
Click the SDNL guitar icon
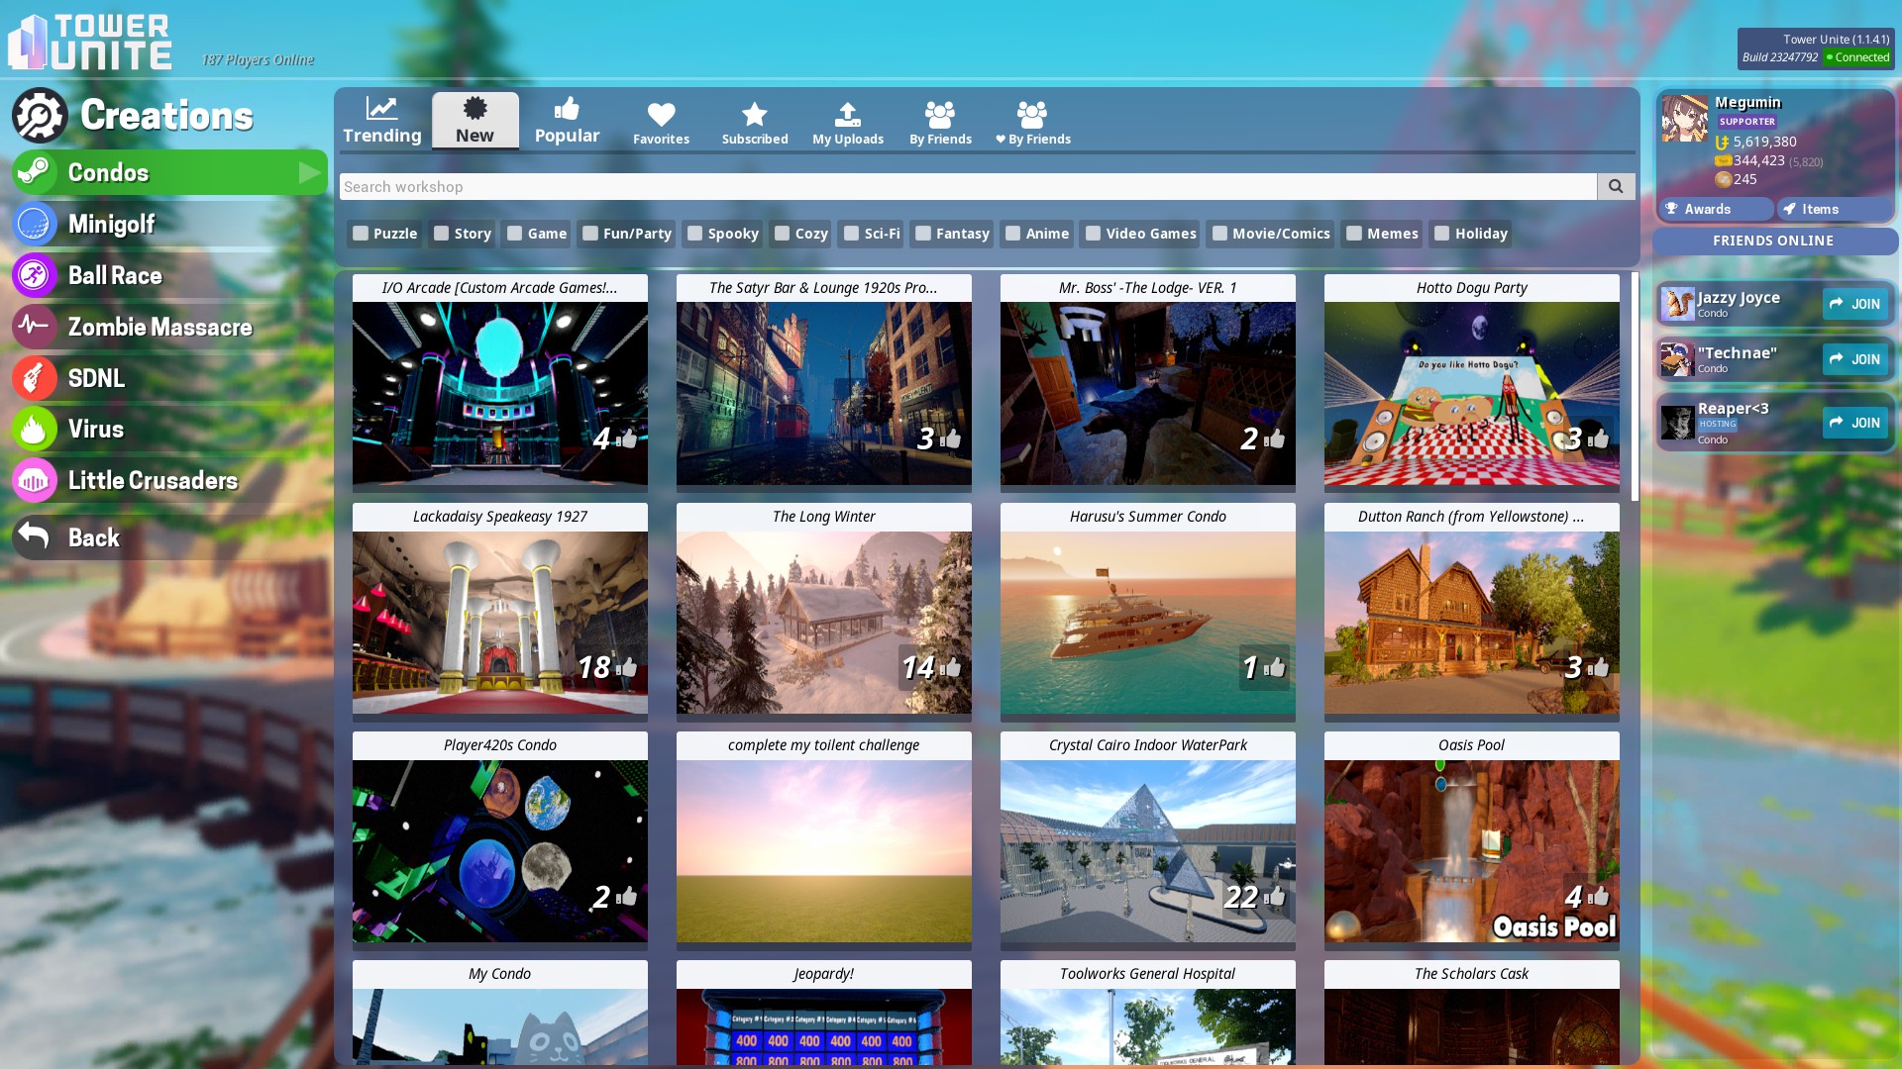35,378
